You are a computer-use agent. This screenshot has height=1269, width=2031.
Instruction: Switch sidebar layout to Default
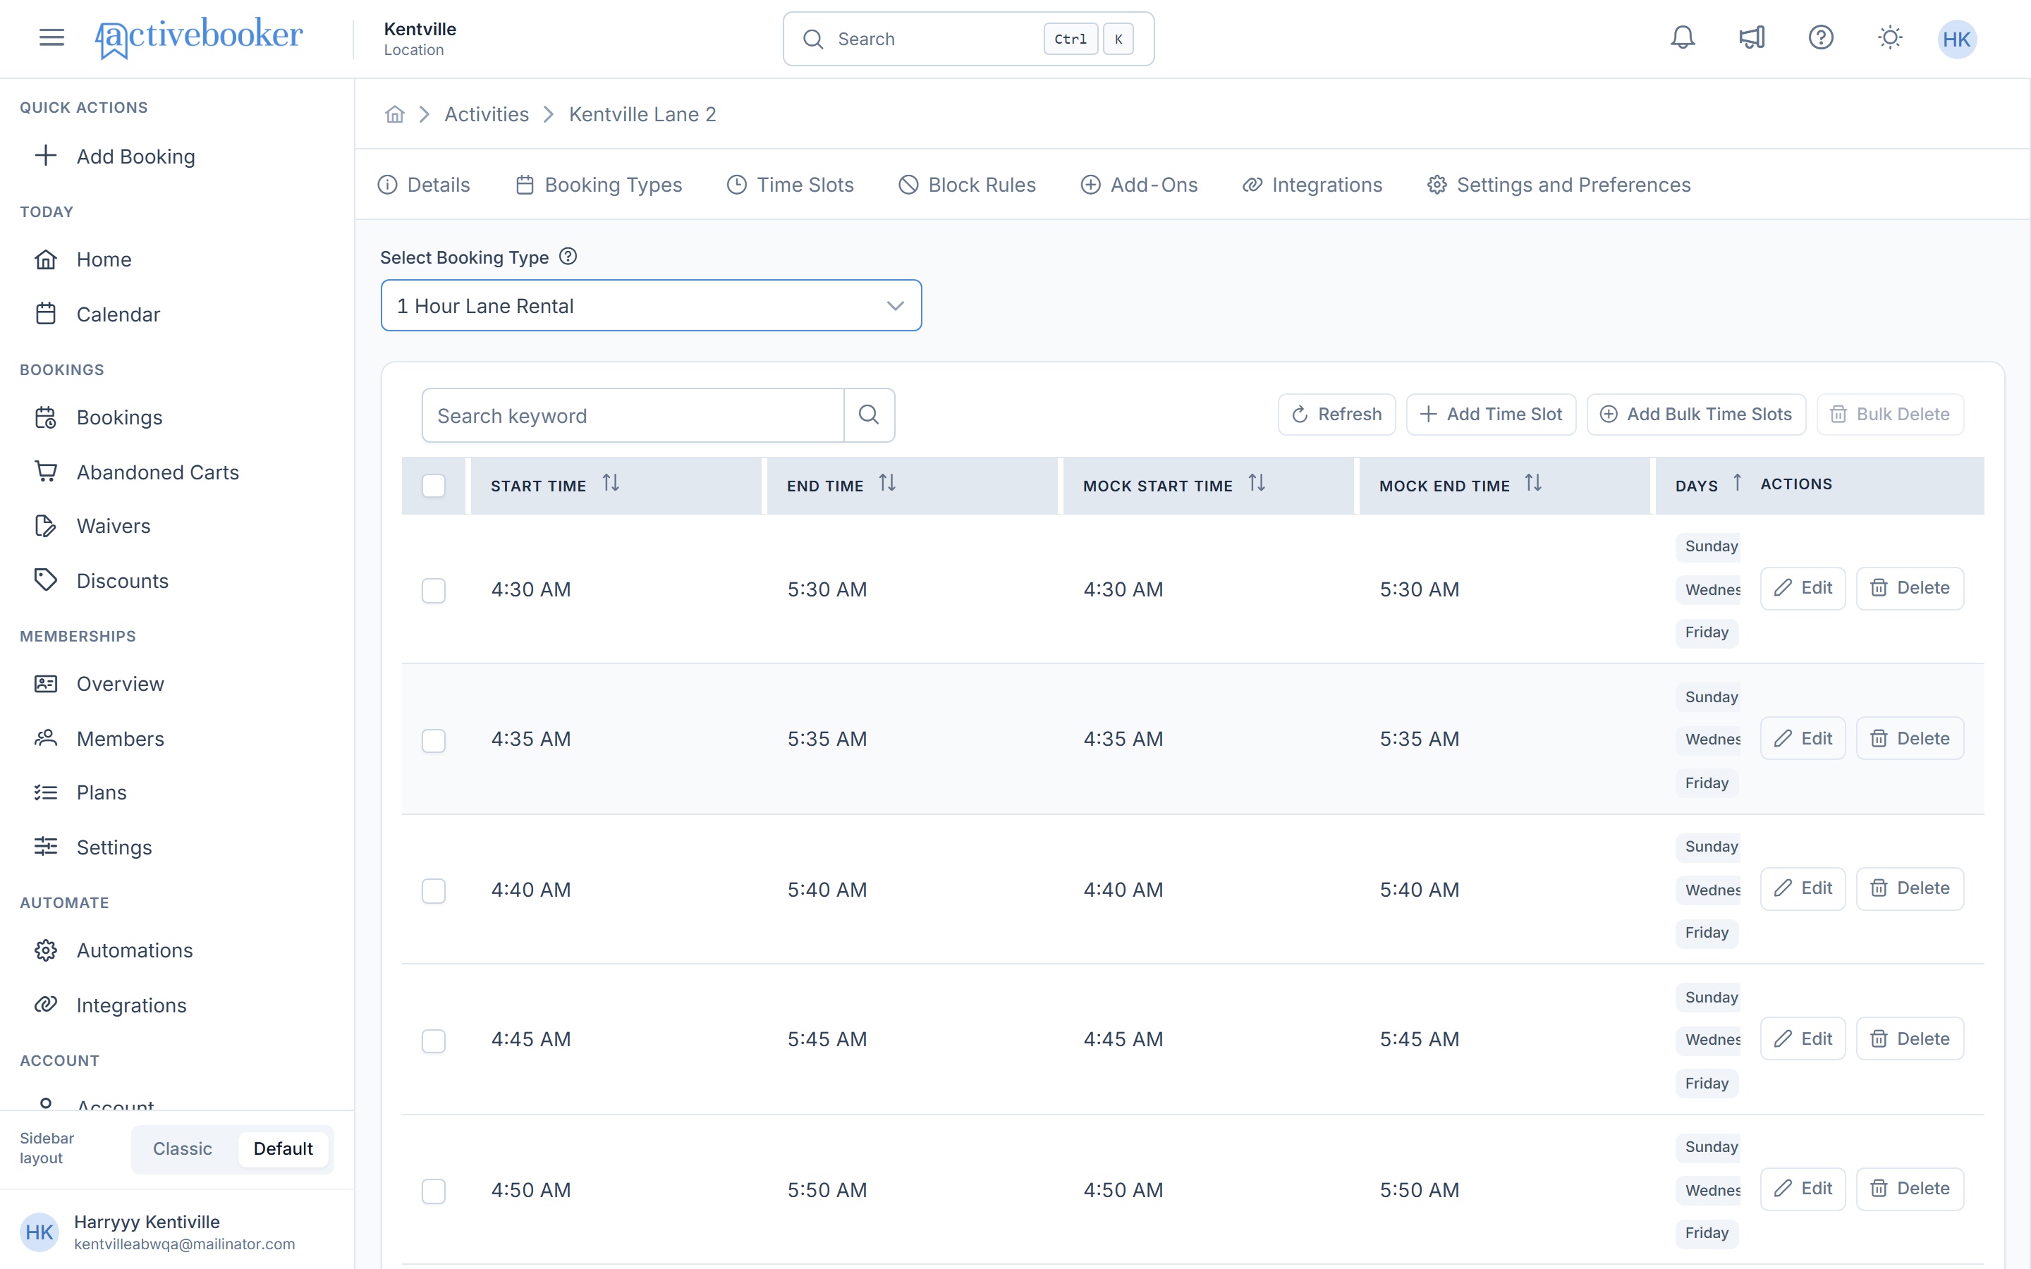[x=283, y=1148]
